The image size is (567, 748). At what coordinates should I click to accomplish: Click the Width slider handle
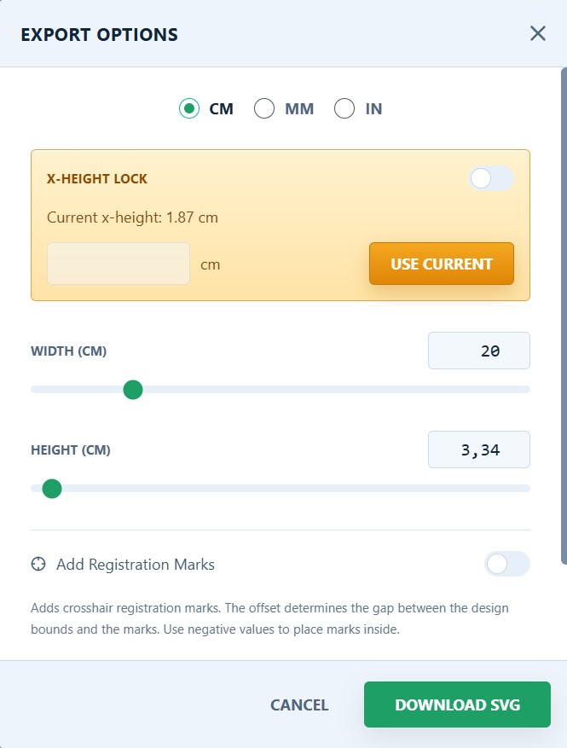point(132,390)
